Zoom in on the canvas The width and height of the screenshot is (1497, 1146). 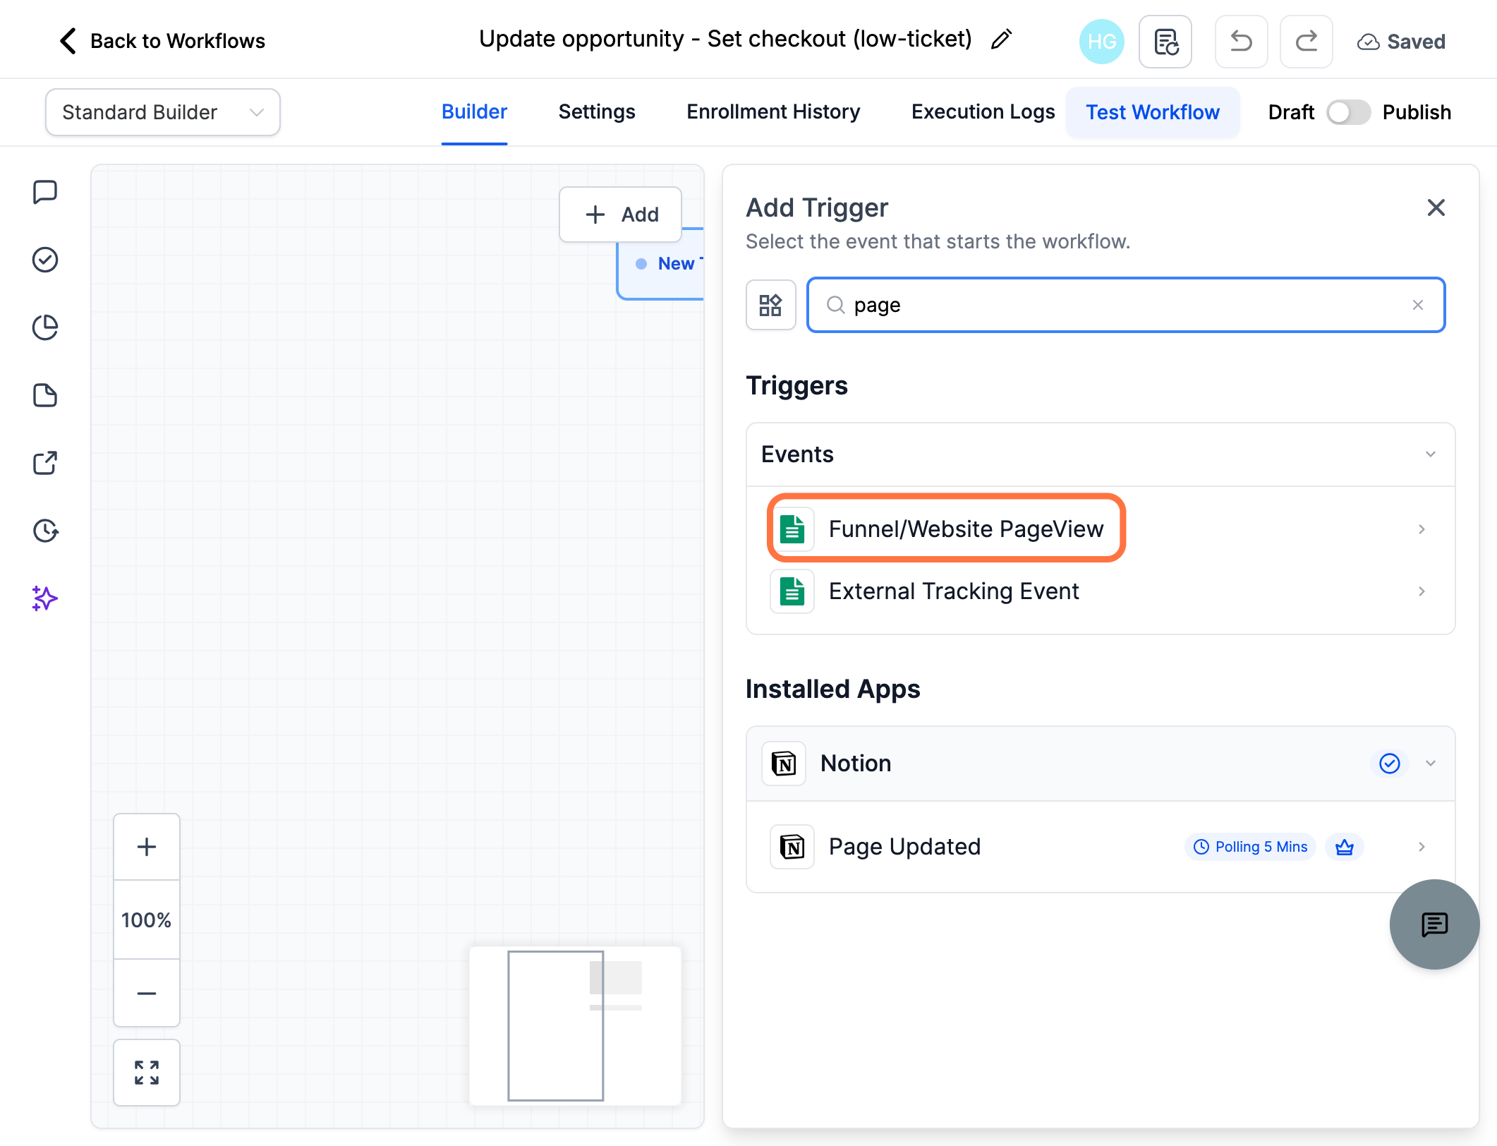coord(147,847)
